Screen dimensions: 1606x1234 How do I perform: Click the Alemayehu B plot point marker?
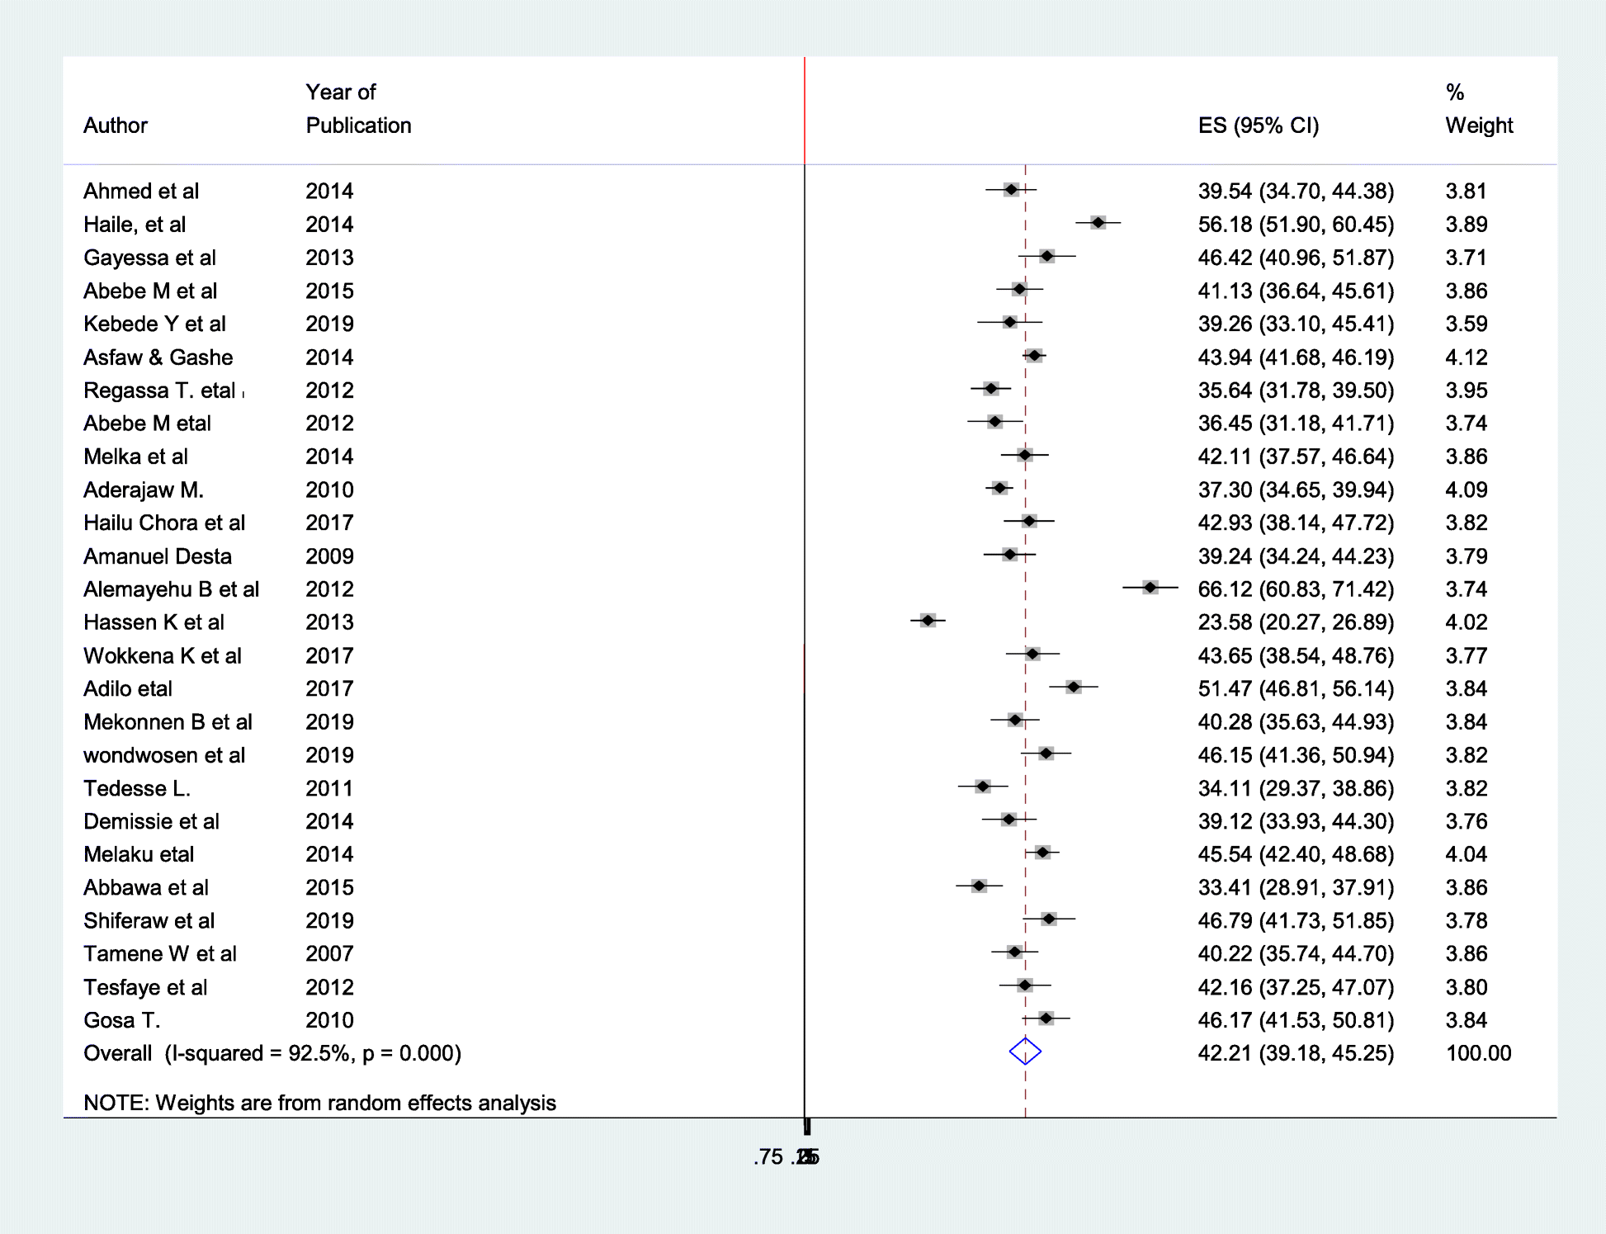click(1150, 587)
